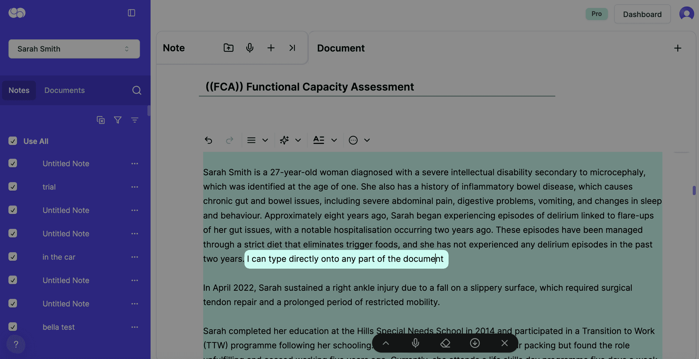Toggle the checkbox for the trial note
The width and height of the screenshot is (699, 359).
[13, 187]
